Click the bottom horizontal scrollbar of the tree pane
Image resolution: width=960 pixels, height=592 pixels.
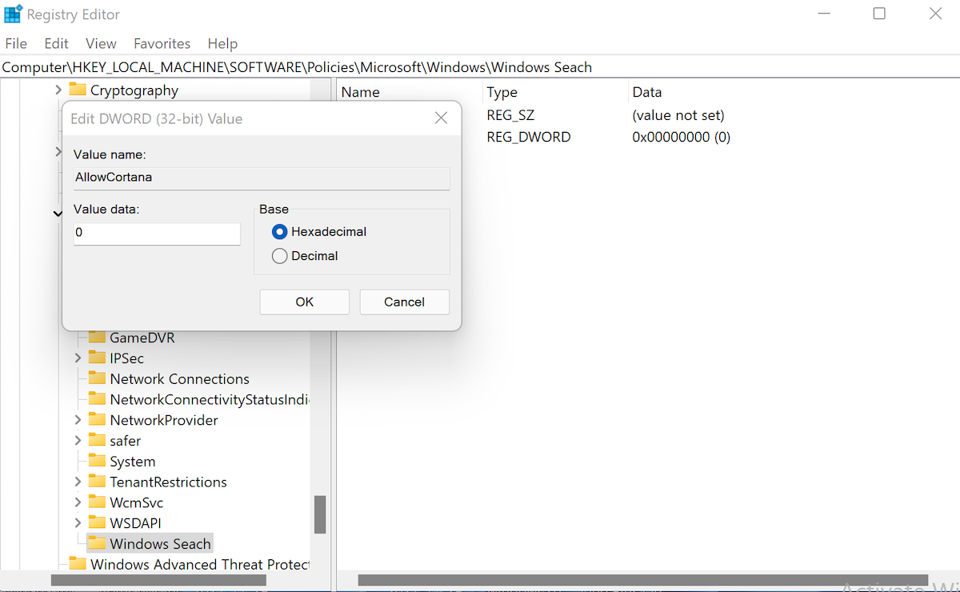160,582
